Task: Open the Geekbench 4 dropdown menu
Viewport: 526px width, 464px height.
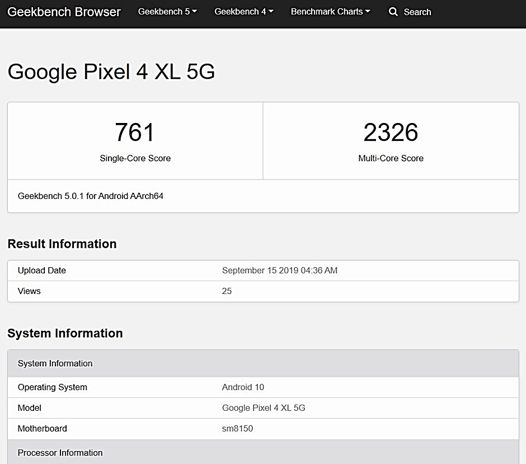Action: 244,12
